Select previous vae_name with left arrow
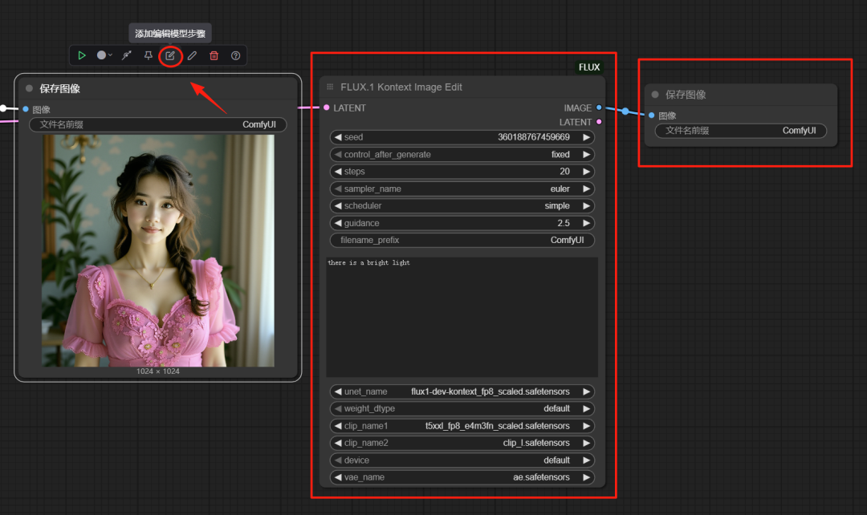Screen dimensions: 867x515 (x=338, y=476)
